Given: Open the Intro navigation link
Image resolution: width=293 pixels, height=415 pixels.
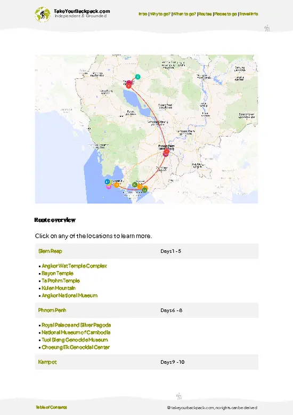Looking at the screenshot, I should [143, 14].
